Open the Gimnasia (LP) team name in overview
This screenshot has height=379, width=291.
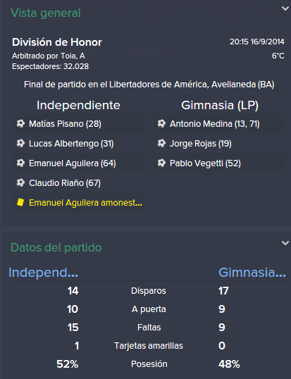click(x=220, y=106)
